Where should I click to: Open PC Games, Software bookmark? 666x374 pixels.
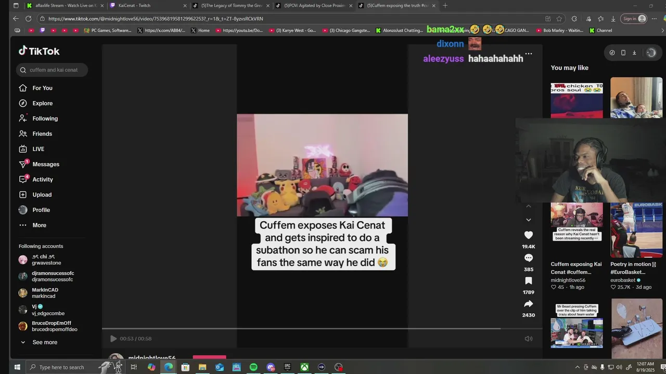[107, 31]
